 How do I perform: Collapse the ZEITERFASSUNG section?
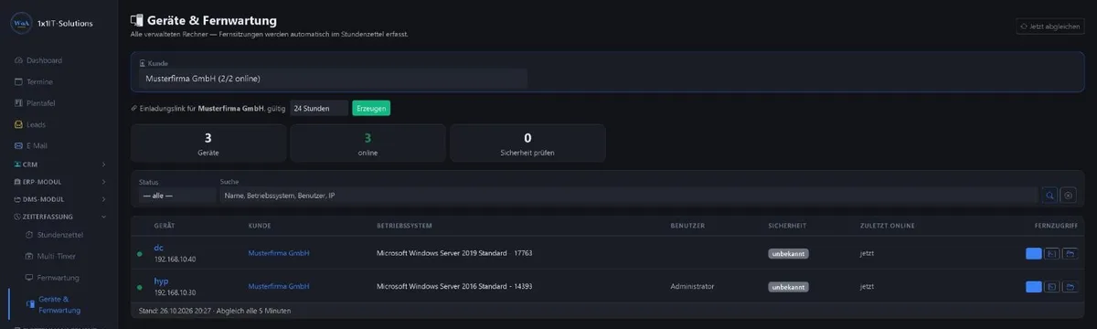click(59, 217)
